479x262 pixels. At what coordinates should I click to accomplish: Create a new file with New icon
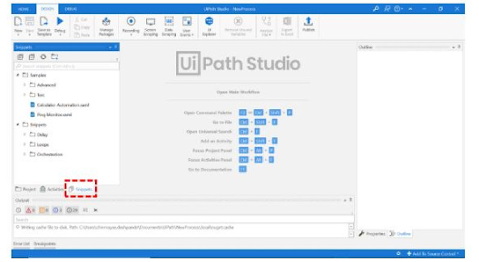tap(18, 26)
